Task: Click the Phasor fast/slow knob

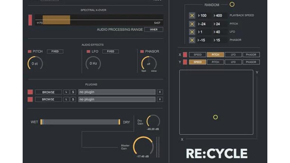Action: click(x=149, y=63)
